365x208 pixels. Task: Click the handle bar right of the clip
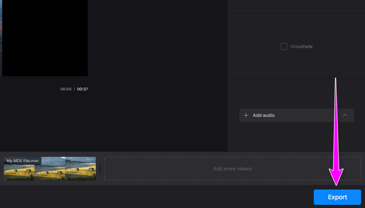[100, 169]
